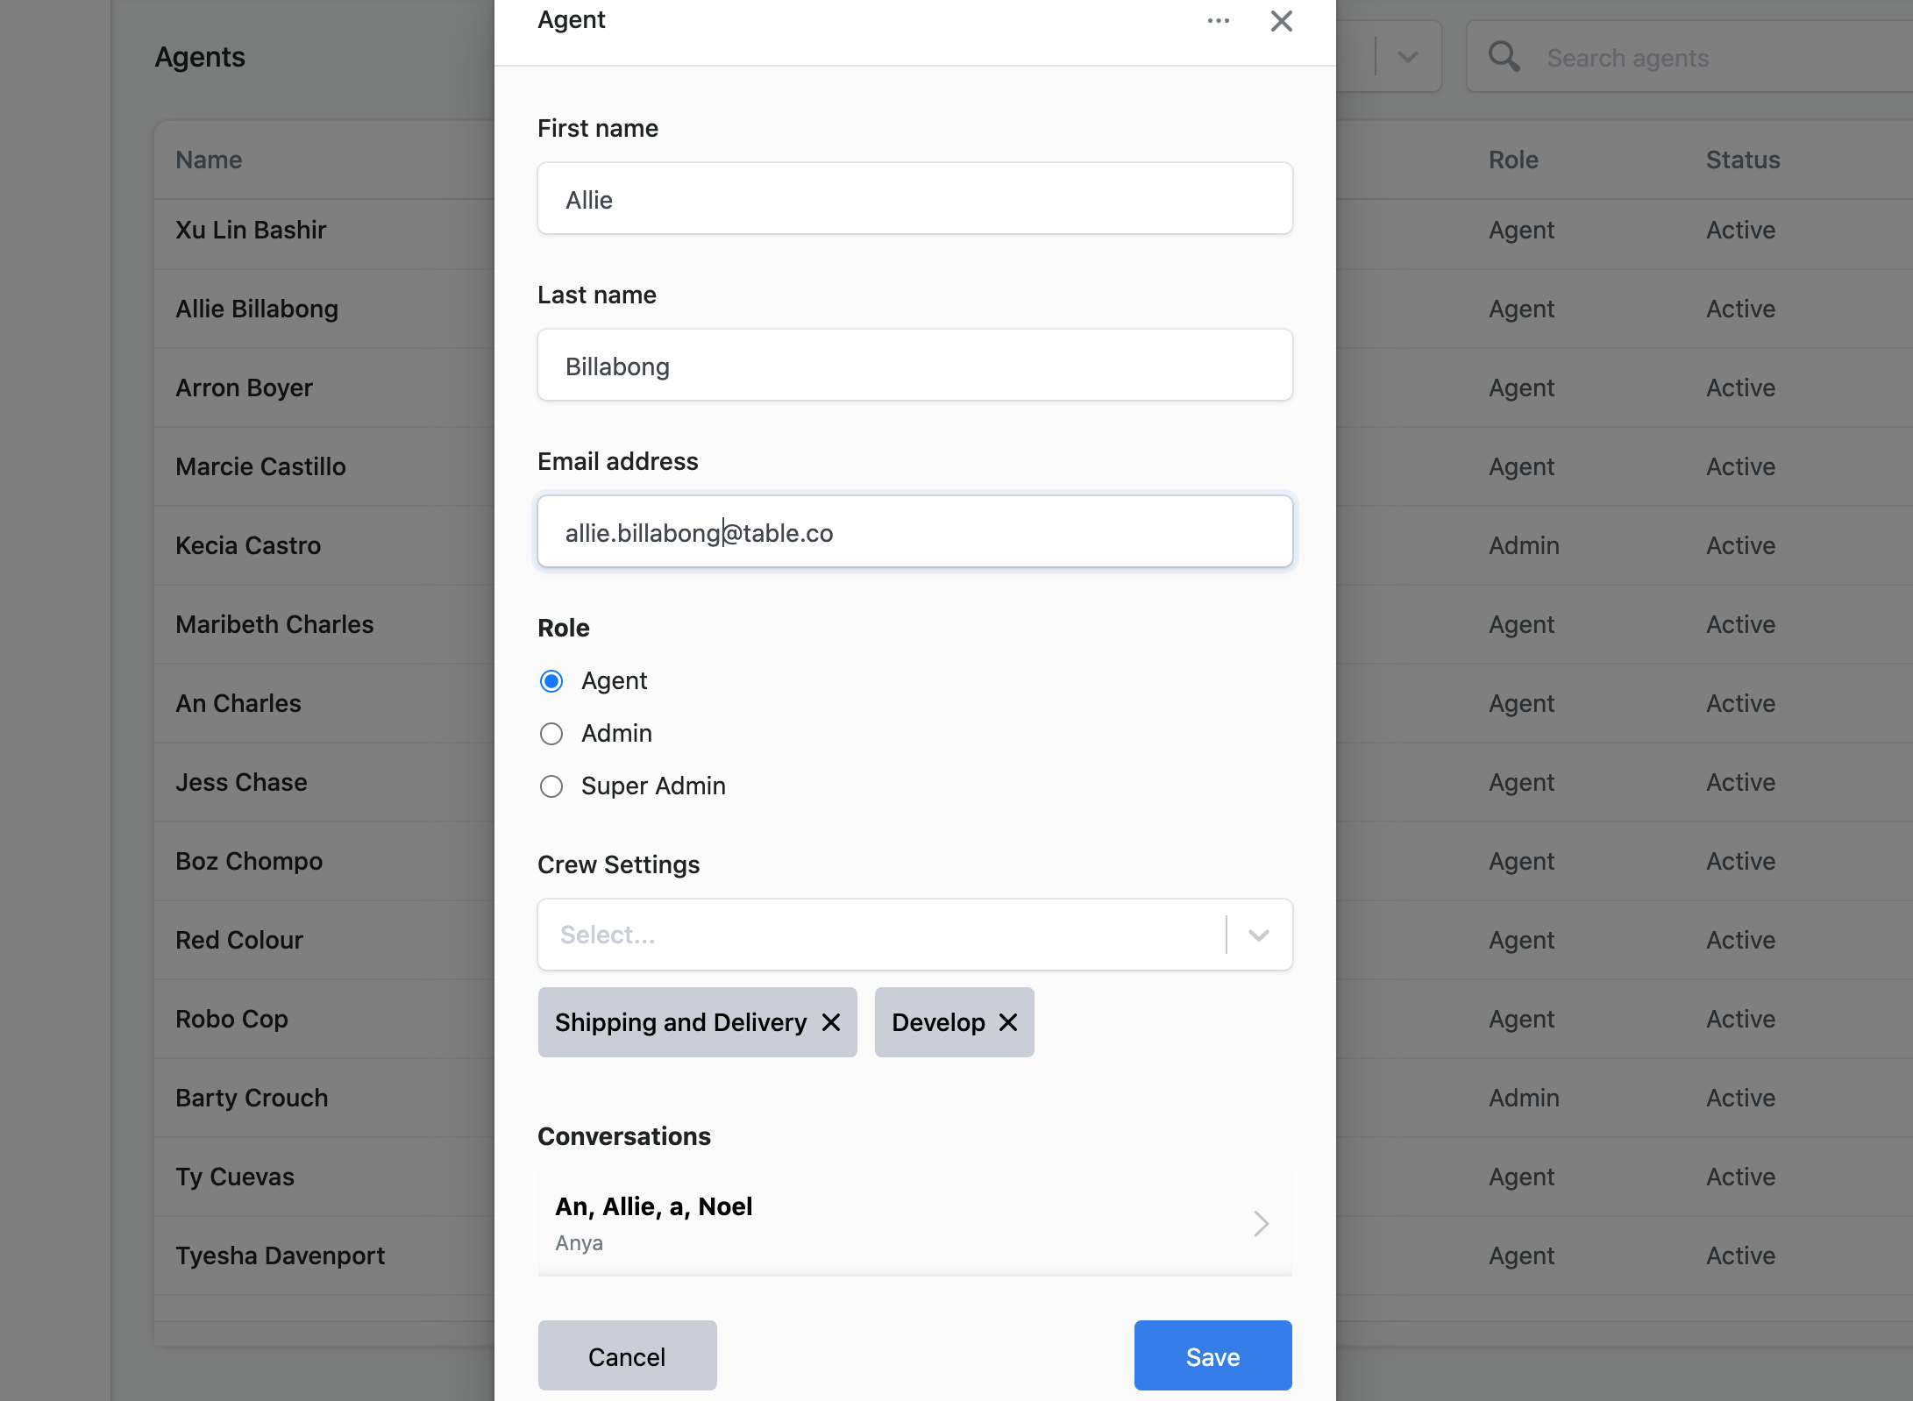Viewport: 1913px width, 1401px height.
Task: Click the search magnifier icon in Agents page
Action: click(x=1504, y=57)
